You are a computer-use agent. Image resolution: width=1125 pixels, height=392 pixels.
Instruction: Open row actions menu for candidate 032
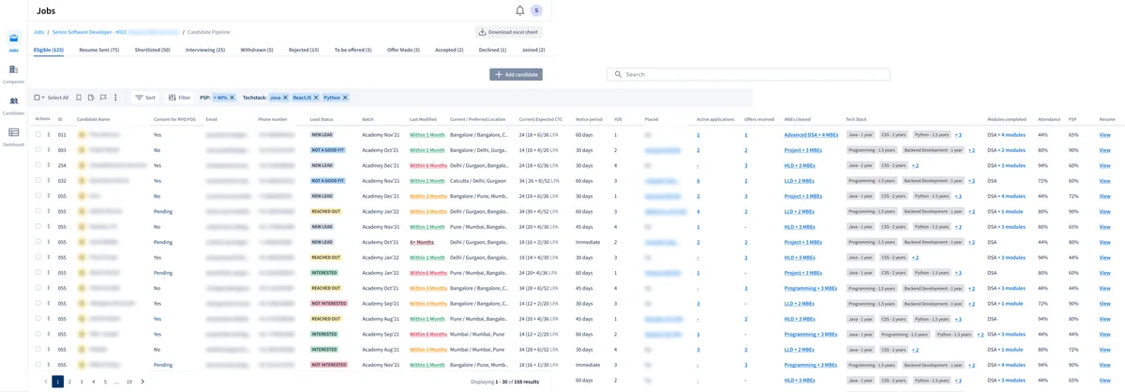49,180
